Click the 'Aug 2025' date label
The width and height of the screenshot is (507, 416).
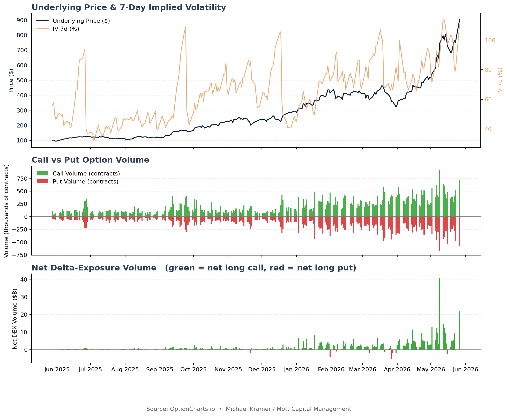point(125,370)
